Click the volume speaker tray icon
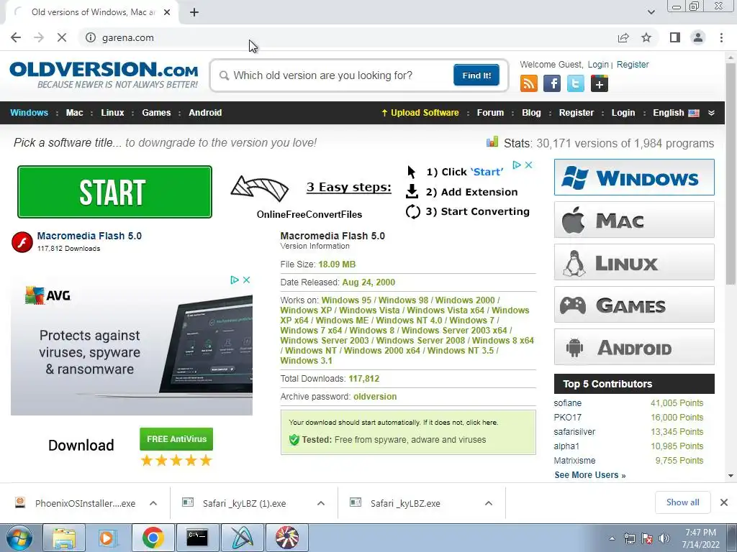The height and width of the screenshot is (552, 737). point(664,538)
